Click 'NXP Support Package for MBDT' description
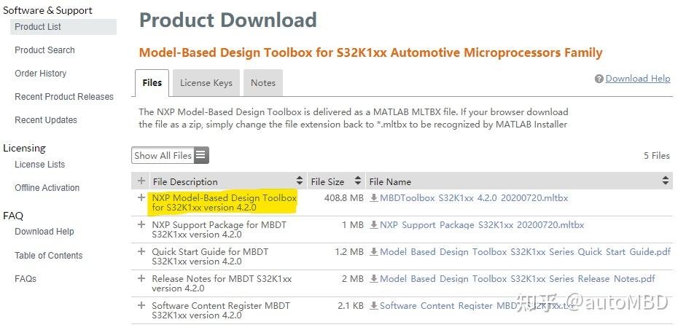 (x=219, y=229)
